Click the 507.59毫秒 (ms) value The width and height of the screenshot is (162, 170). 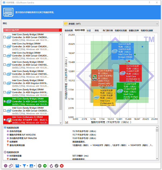point(80,156)
